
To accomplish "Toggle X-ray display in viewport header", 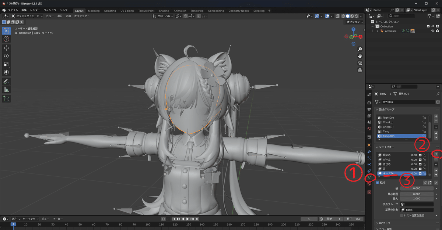I will pyautogui.click(x=338, y=16).
